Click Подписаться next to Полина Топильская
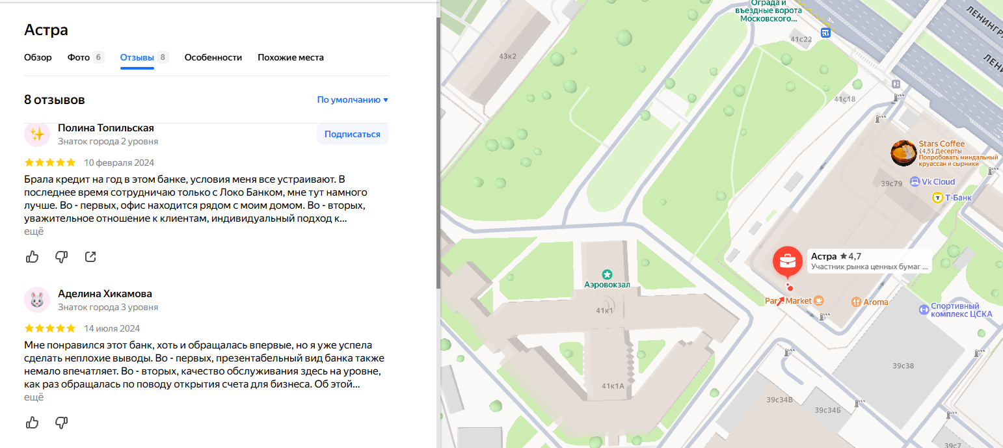The width and height of the screenshot is (1003, 448). pyautogui.click(x=353, y=134)
